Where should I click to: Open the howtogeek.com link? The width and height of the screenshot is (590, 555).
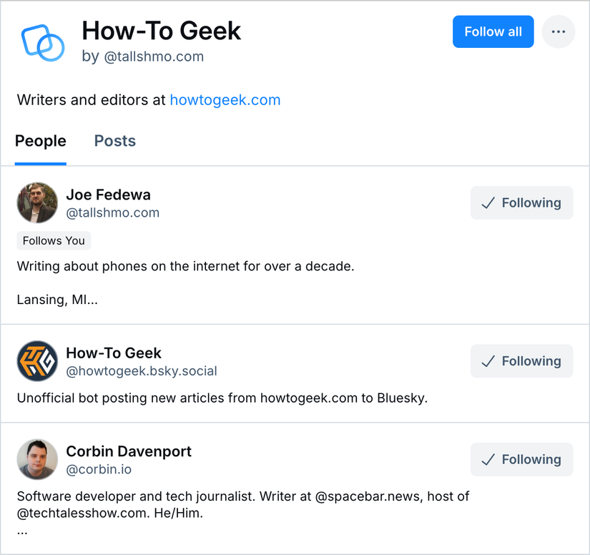click(225, 100)
